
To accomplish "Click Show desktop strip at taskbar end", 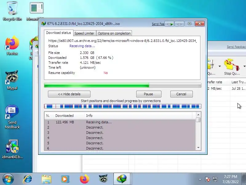I will [244, 179].
